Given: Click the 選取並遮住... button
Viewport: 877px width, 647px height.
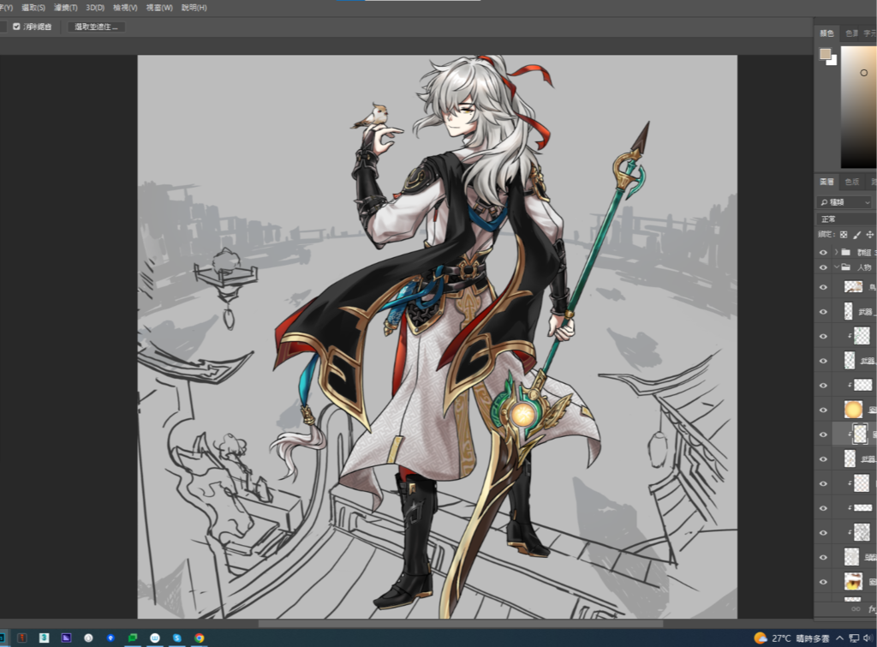Looking at the screenshot, I should point(96,27).
